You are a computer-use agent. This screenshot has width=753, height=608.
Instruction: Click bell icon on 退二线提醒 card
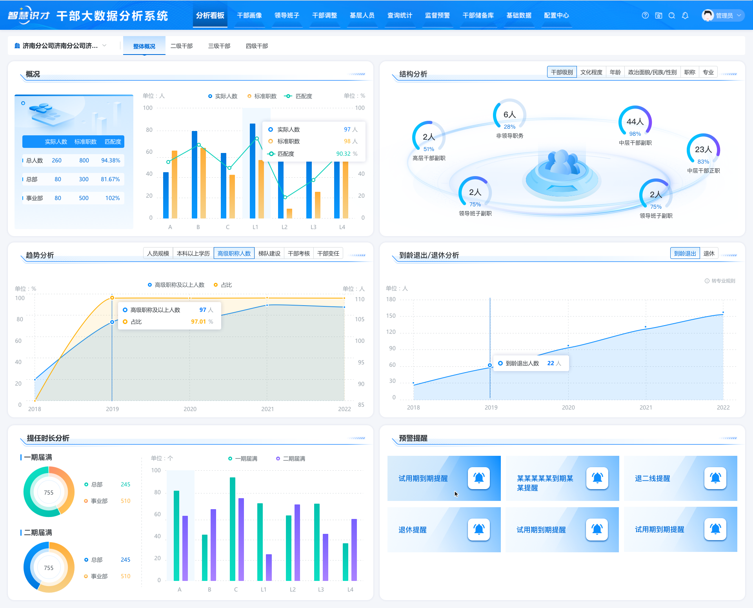point(715,478)
